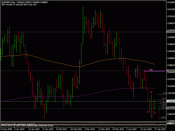This screenshot has width=175, height=131.
Task: Click the 0.89300 price scale value
Action: [x=171, y=51]
